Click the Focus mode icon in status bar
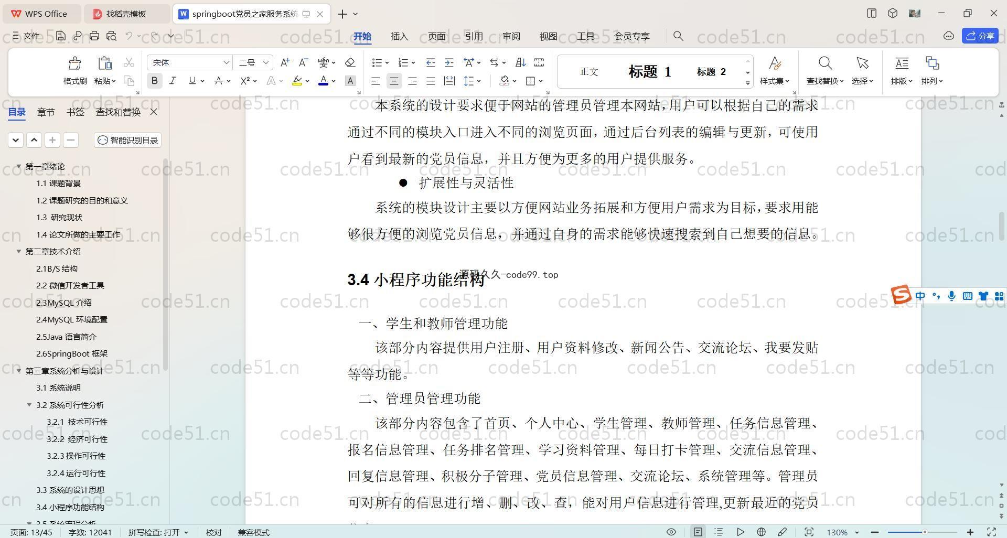 click(x=809, y=532)
